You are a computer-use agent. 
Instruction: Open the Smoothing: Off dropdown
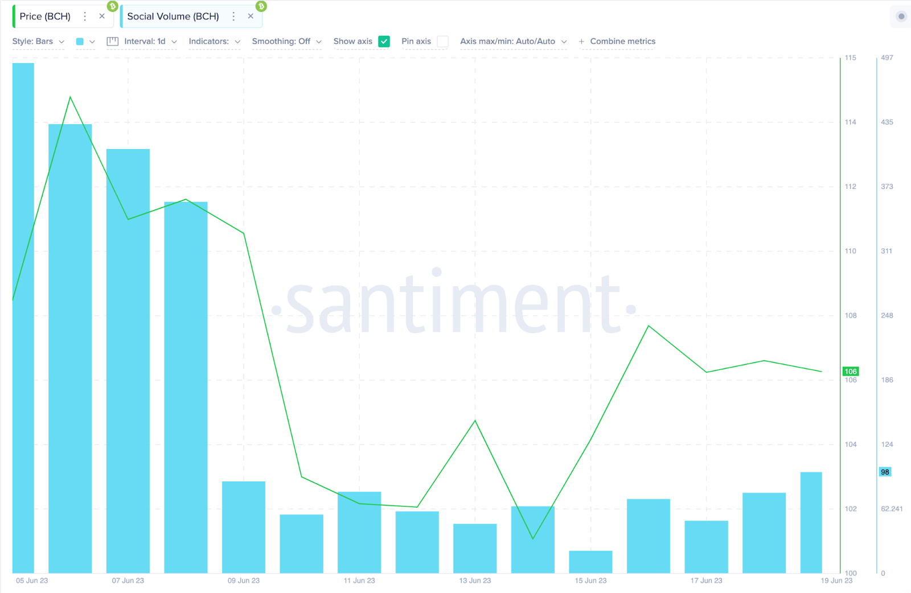click(287, 42)
